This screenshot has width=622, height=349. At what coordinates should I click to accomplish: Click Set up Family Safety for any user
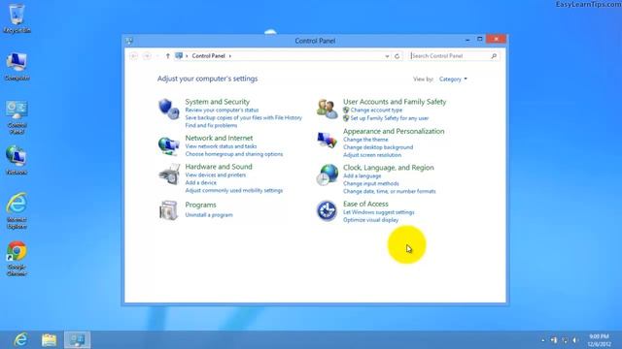coord(390,118)
